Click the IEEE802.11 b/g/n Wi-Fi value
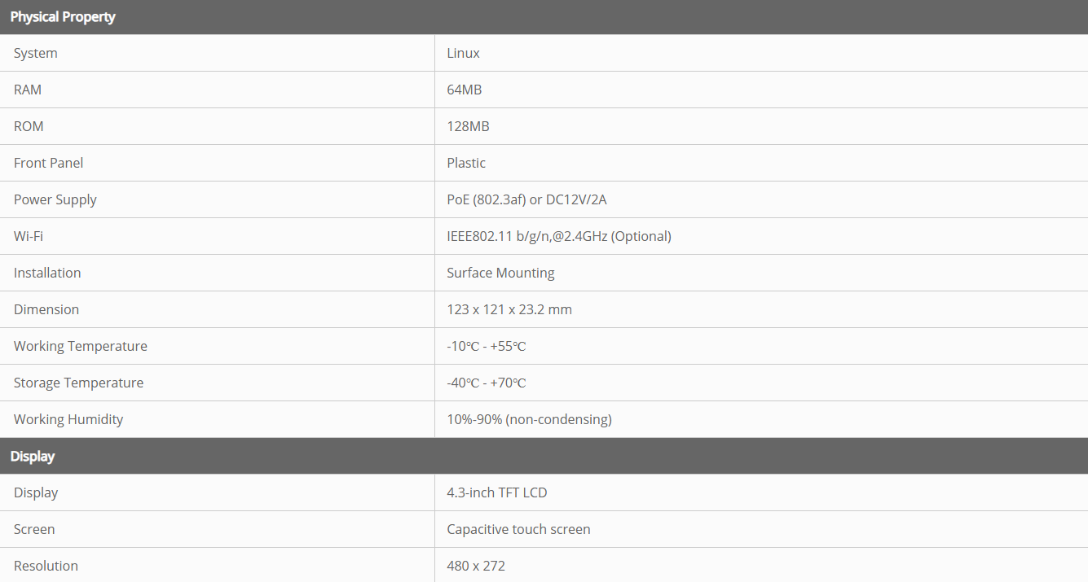1088x582 pixels. pos(558,237)
